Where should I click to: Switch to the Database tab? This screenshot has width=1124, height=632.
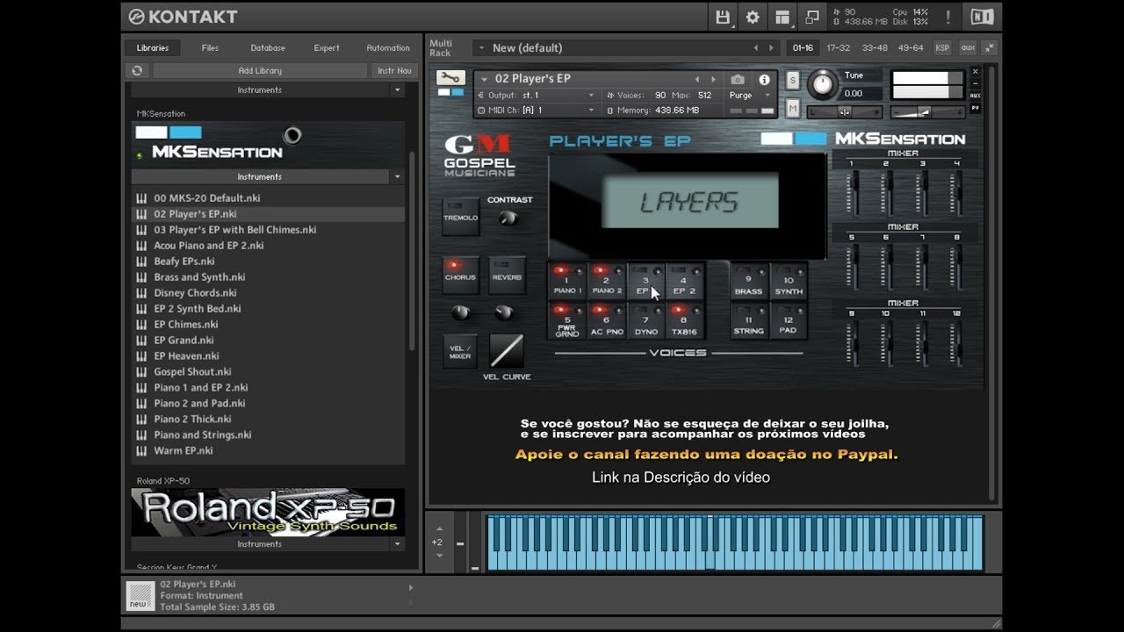point(268,47)
